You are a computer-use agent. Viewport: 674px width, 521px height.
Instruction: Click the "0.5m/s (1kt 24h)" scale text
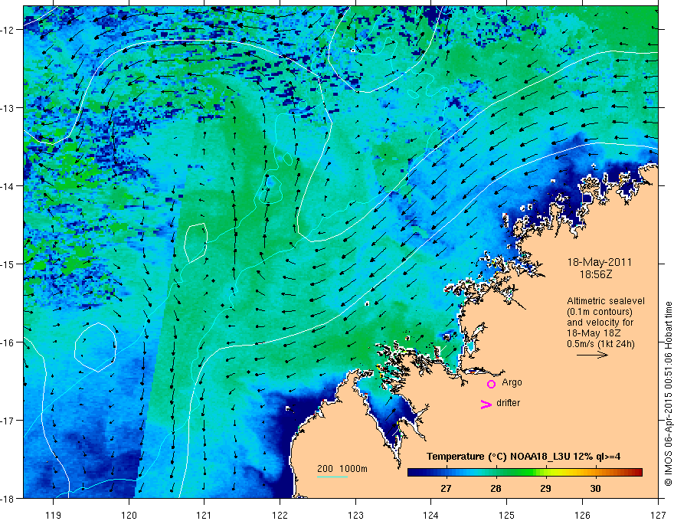tap(600, 344)
